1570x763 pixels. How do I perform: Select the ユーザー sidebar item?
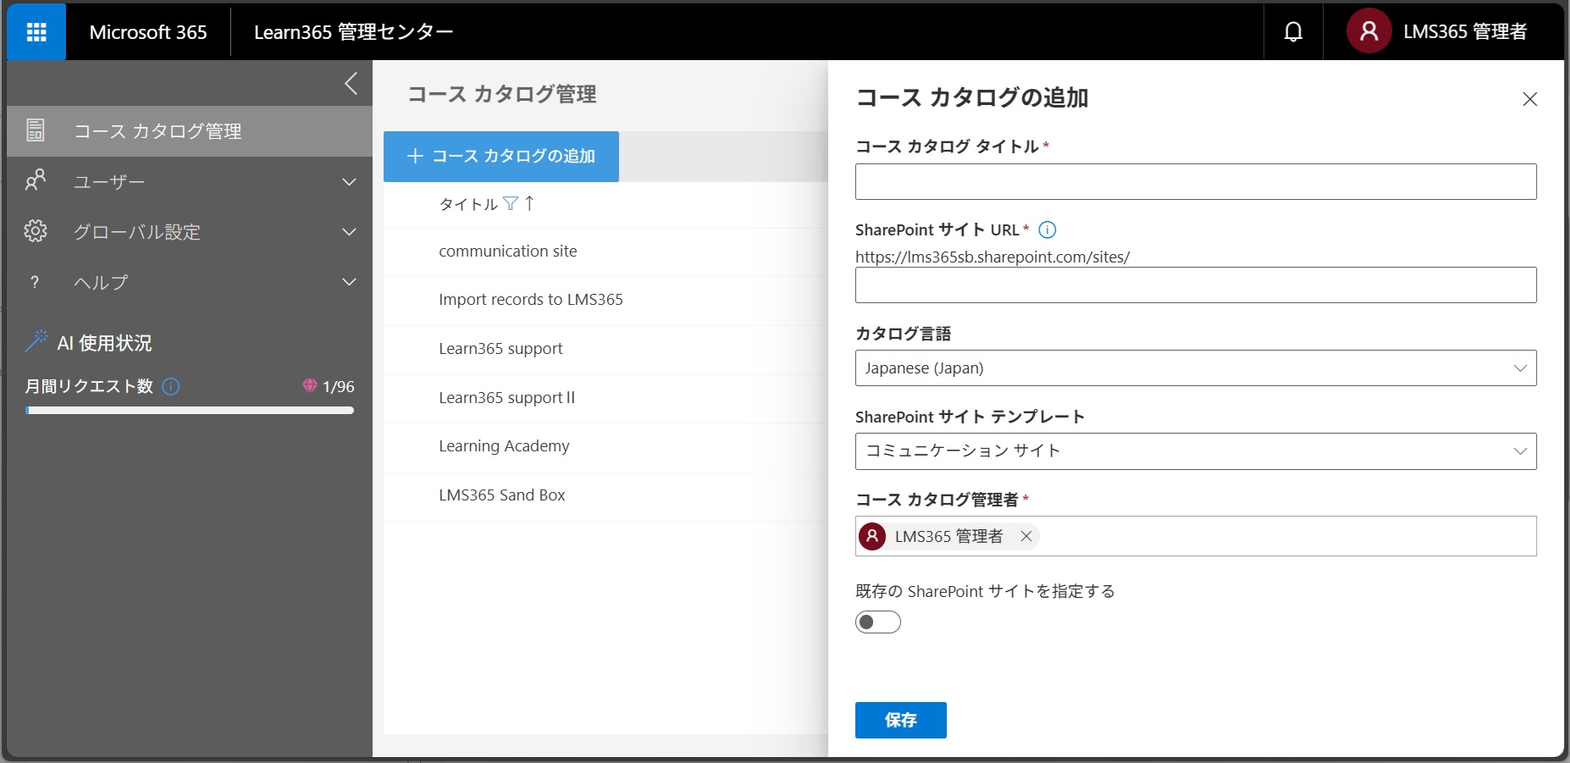190,181
